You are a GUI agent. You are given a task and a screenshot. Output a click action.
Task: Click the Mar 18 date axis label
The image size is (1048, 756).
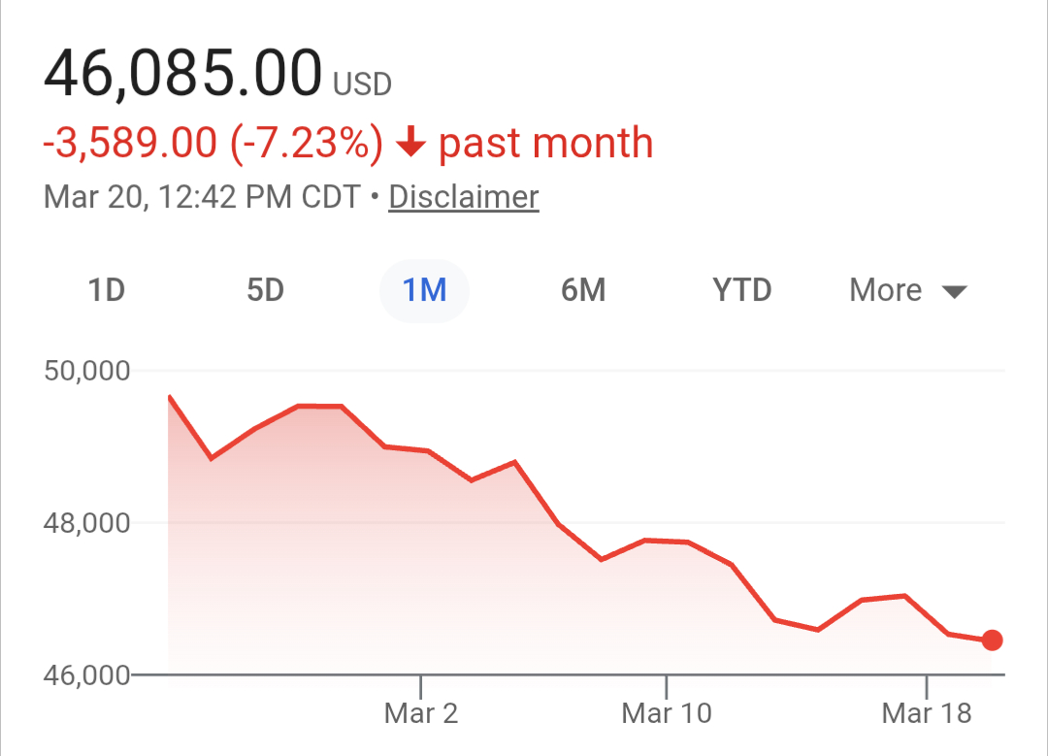point(927,714)
